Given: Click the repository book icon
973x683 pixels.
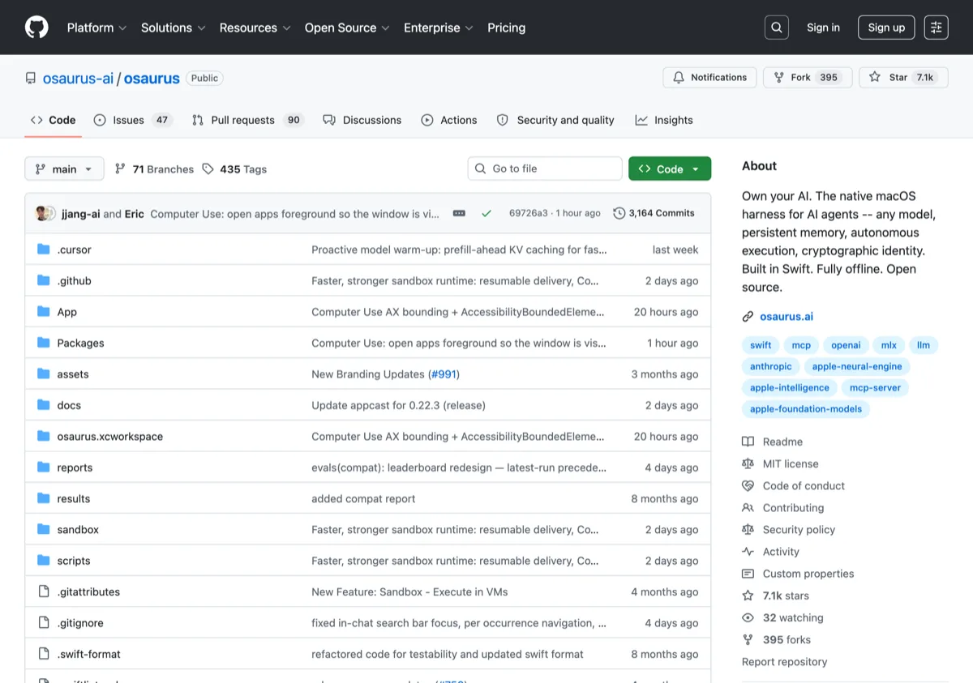Looking at the screenshot, I should [31, 79].
